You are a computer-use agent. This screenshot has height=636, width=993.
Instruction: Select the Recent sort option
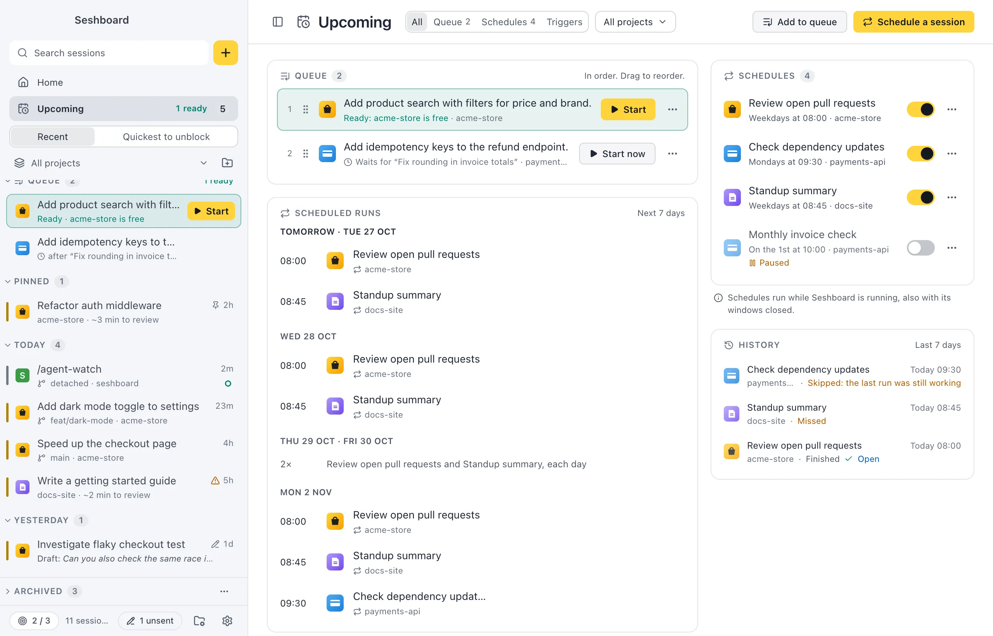pyautogui.click(x=52, y=137)
